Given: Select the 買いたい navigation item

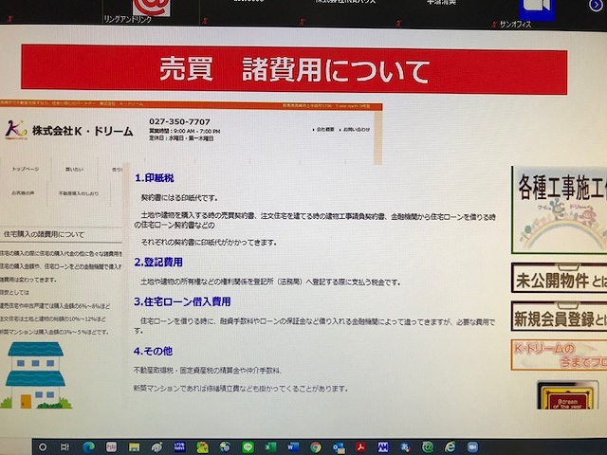Looking at the screenshot, I should point(74,169).
